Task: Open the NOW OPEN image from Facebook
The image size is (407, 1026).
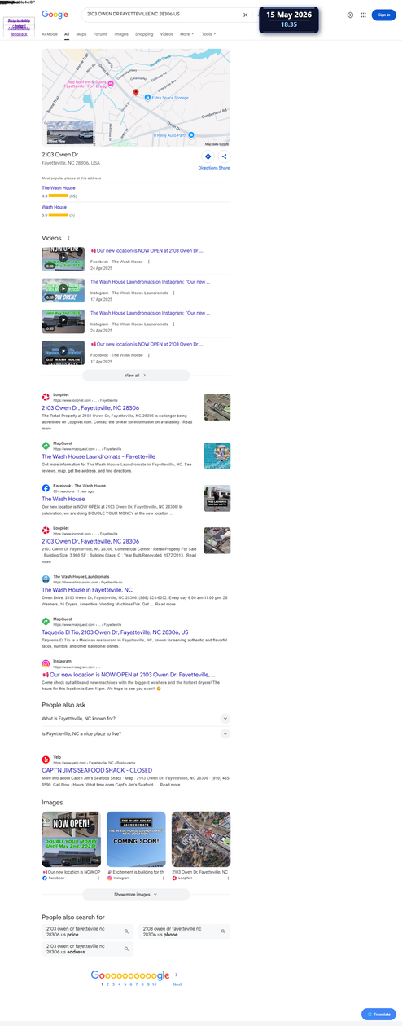Action: pyautogui.click(x=72, y=839)
